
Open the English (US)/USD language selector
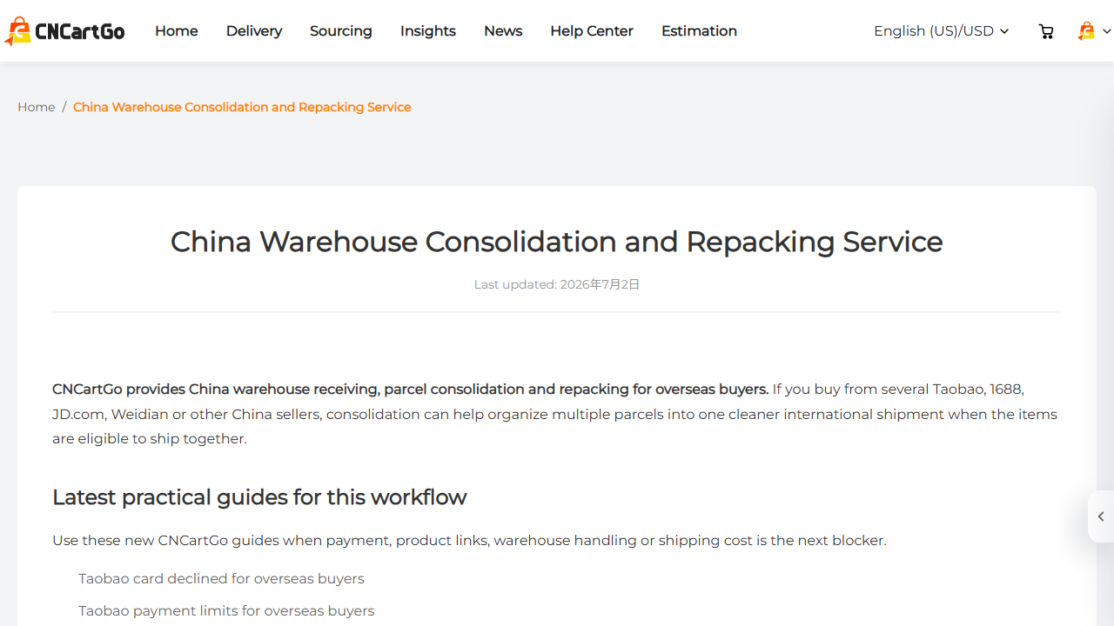tap(942, 31)
